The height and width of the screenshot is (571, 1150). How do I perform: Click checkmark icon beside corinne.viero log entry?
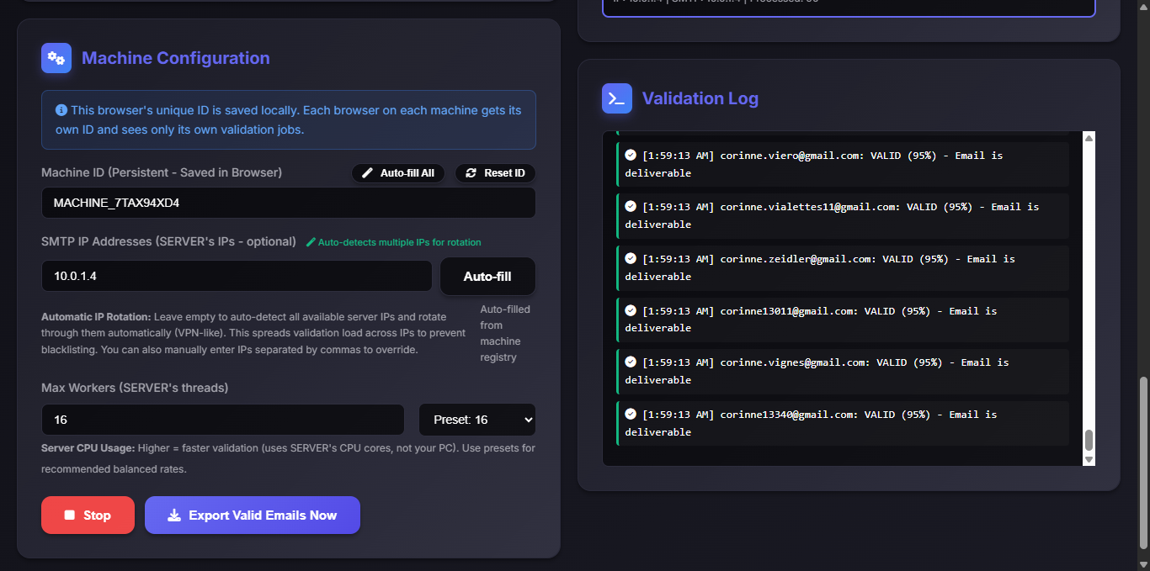point(631,154)
